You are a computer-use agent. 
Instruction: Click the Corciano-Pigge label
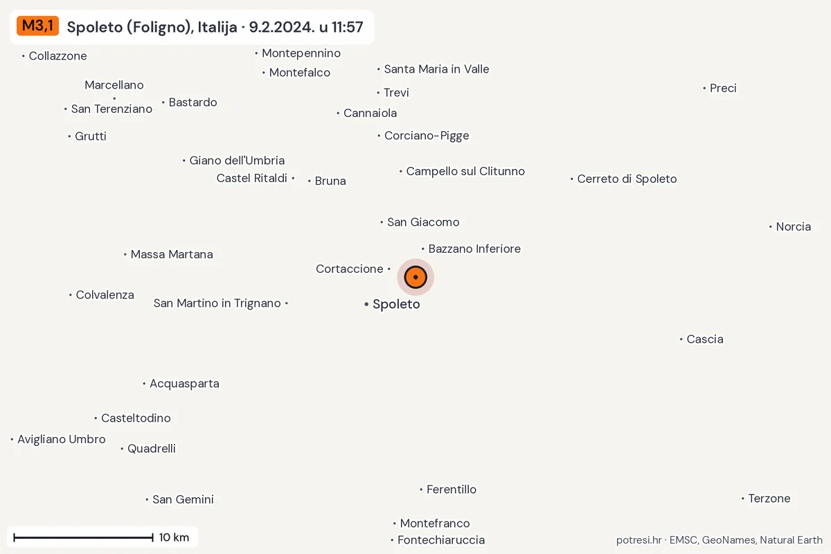click(427, 136)
